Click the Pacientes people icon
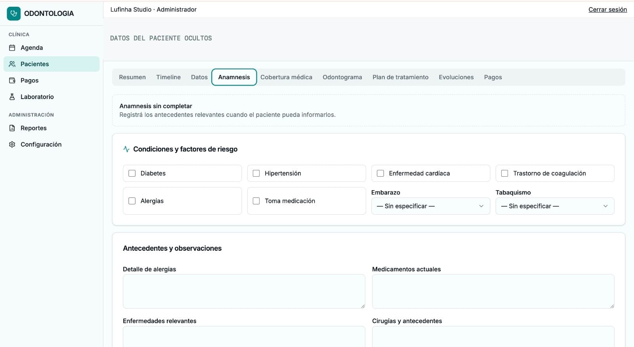Viewport: 634px width, 347px height. [12, 64]
